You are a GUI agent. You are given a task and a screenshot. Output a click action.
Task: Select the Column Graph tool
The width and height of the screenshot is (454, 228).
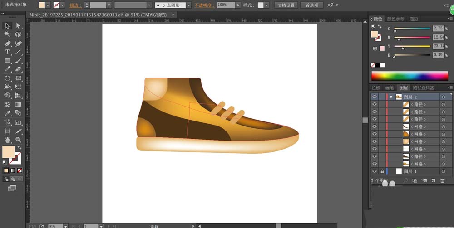pyautogui.click(x=18, y=122)
